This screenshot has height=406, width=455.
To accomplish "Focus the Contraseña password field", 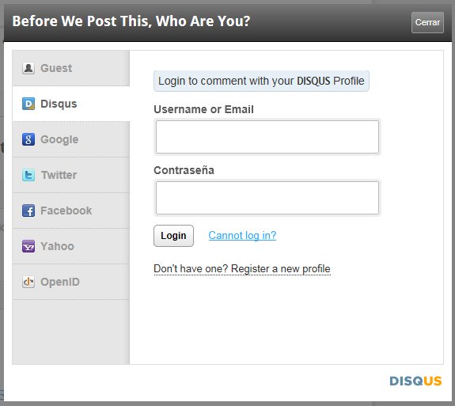I will coord(267,198).
